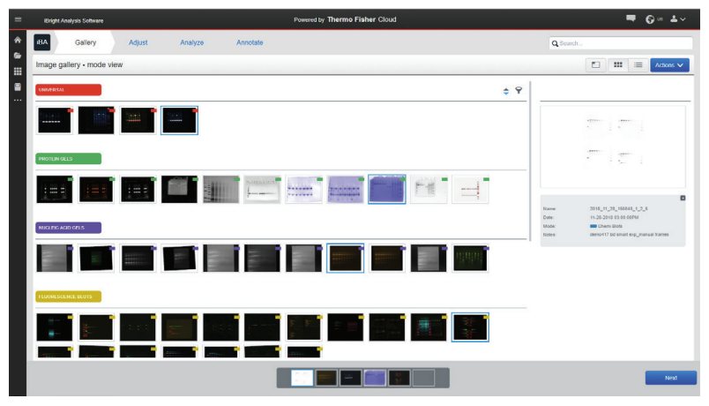Open the chat notifications icon

631,19
